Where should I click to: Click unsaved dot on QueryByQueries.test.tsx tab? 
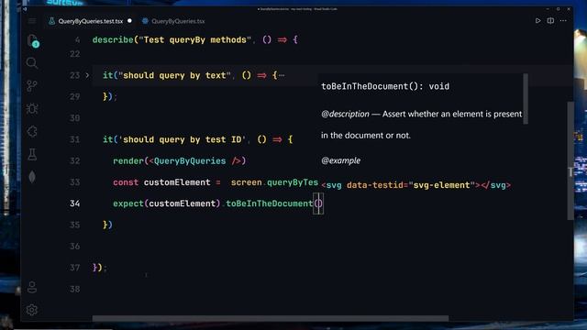tap(129, 21)
